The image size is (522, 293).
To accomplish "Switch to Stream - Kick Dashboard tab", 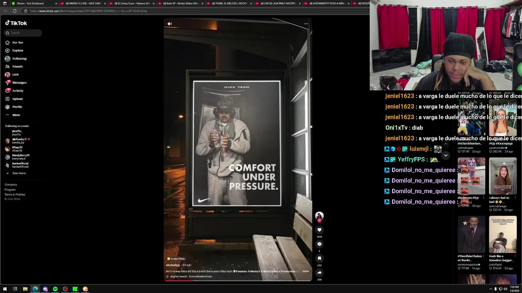I will point(34,3).
